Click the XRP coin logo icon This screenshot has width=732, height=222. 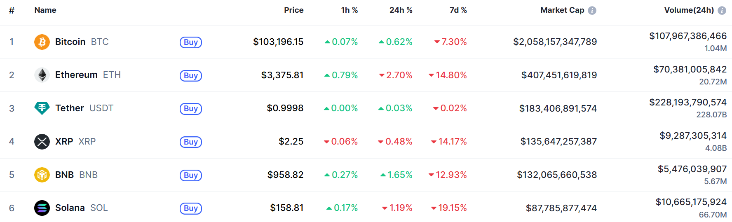click(x=42, y=142)
